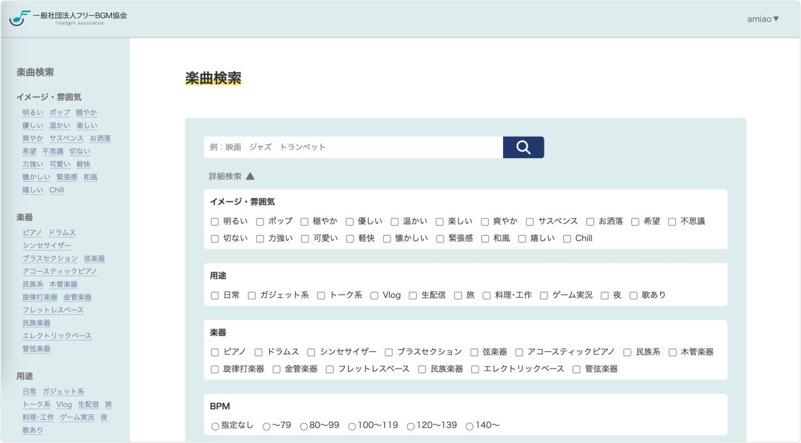Click the sidebar Chill link
This screenshot has height=443, width=801.
(57, 190)
